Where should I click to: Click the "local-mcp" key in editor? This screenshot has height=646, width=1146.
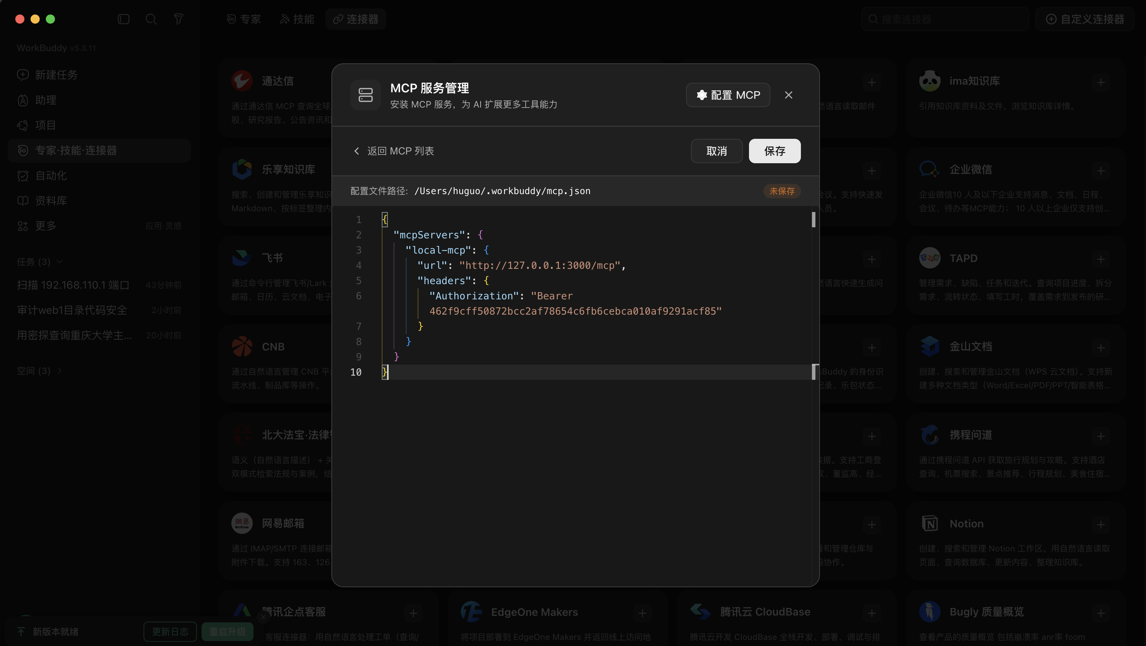point(438,250)
